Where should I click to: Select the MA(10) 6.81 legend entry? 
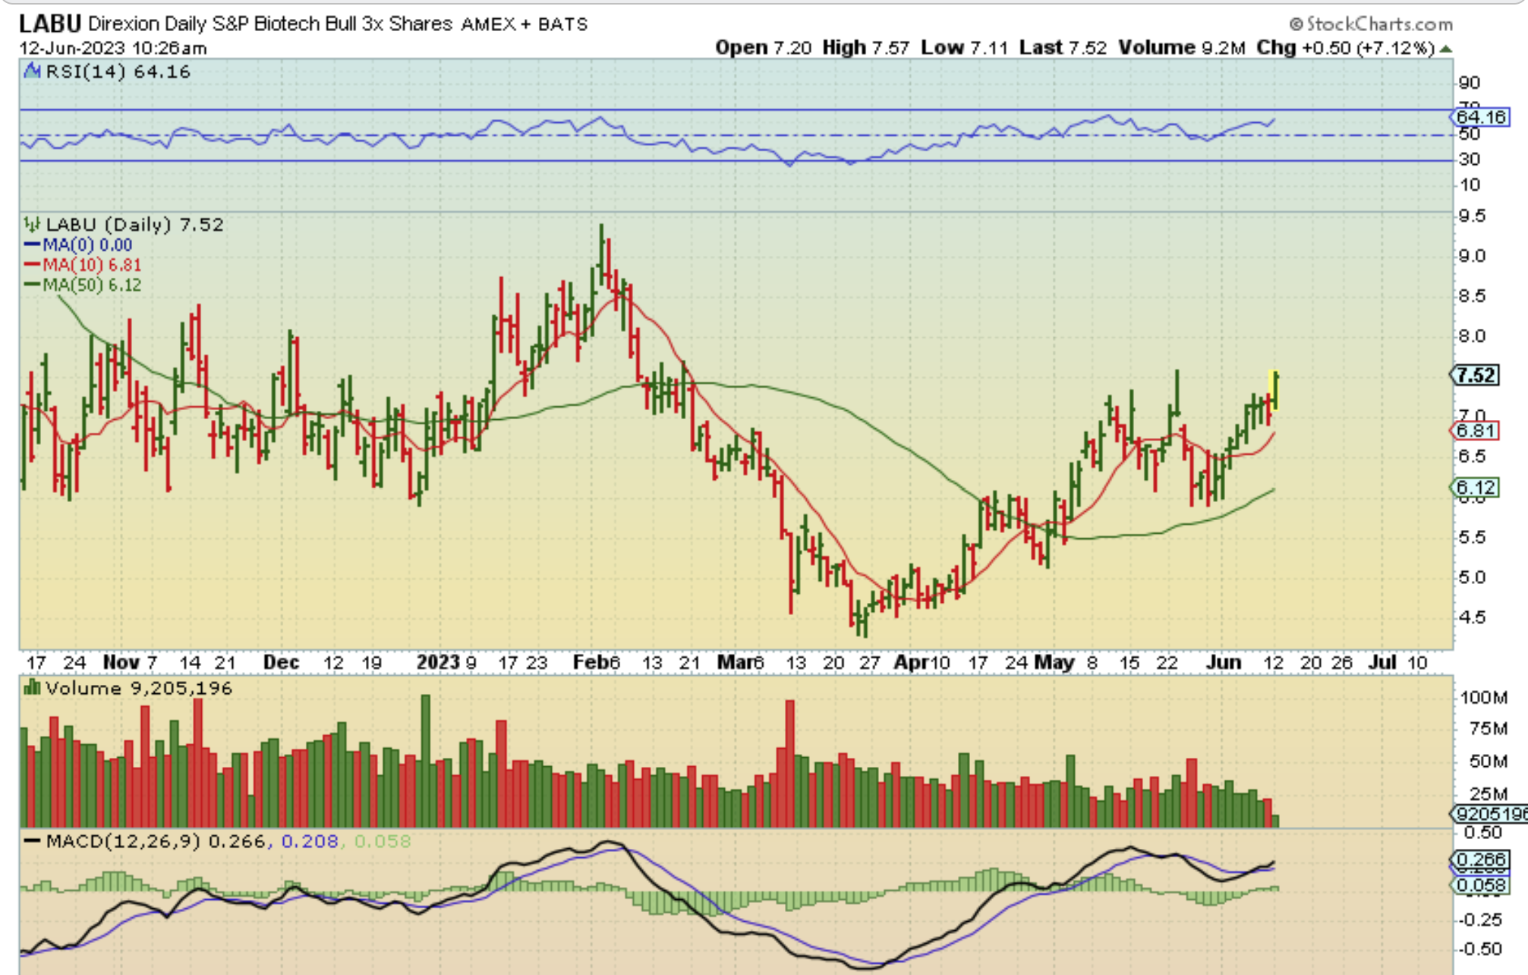coord(83,265)
